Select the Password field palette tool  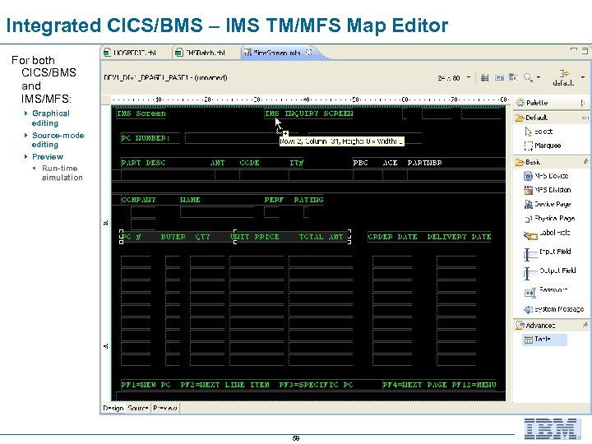tap(546, 291)
